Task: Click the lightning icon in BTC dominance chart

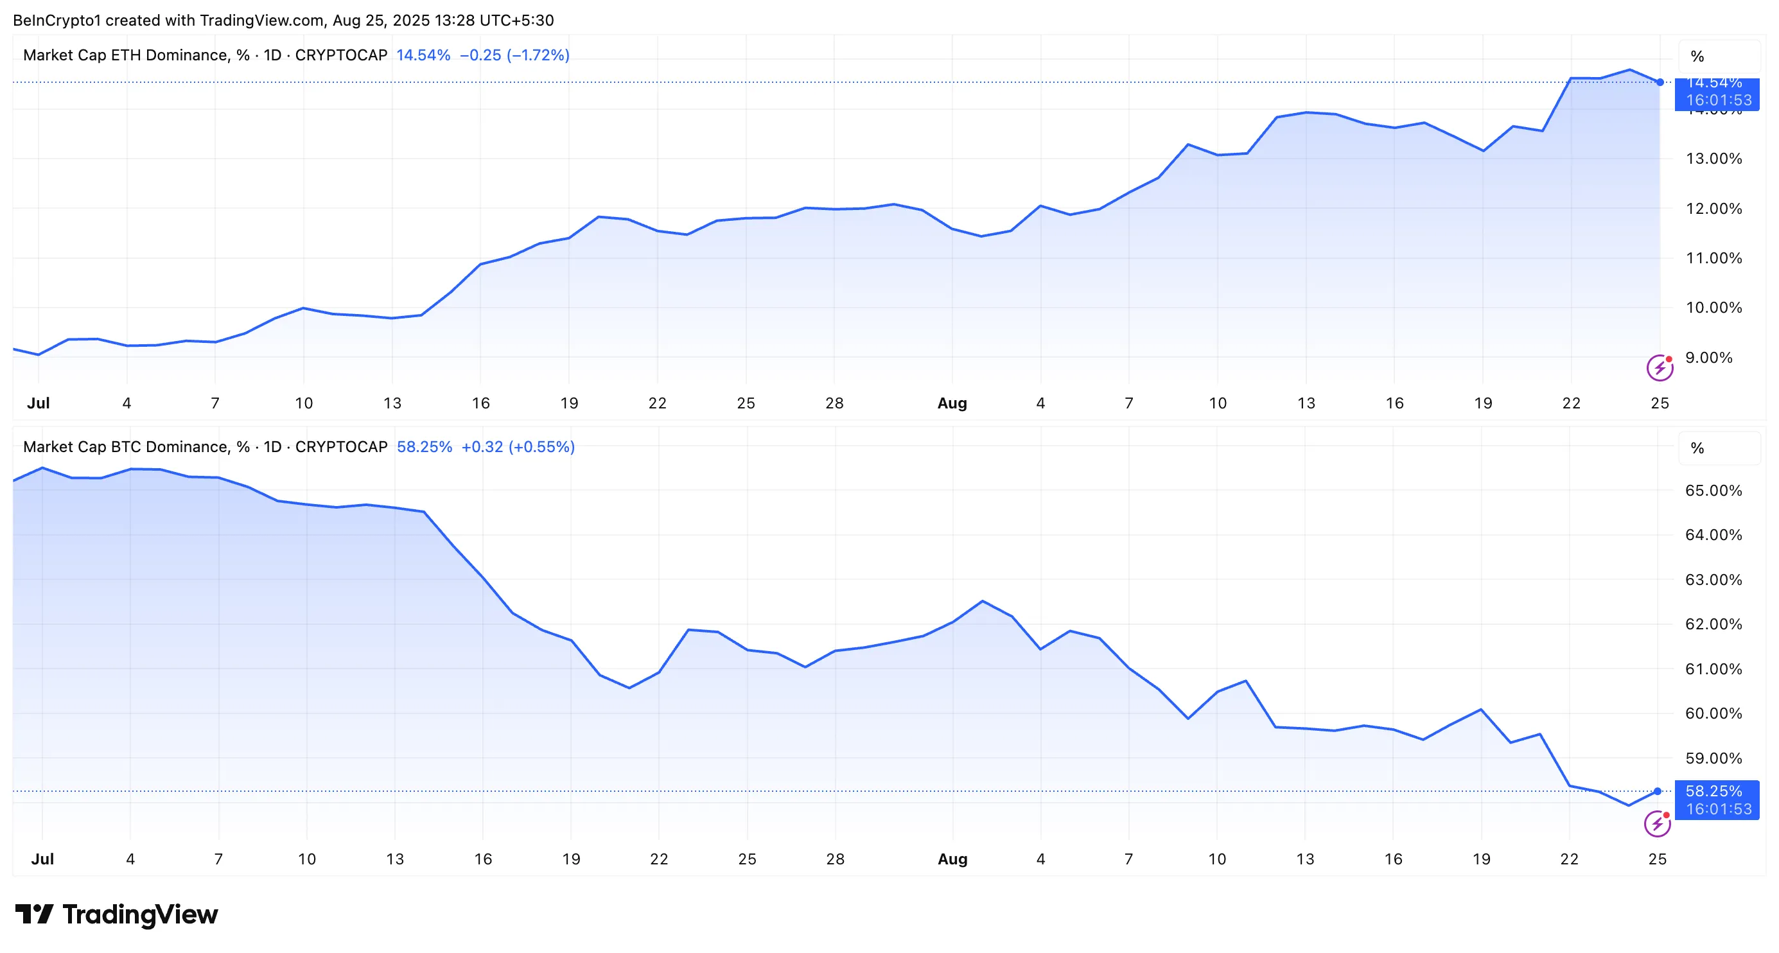Action: coord(1657,823)
